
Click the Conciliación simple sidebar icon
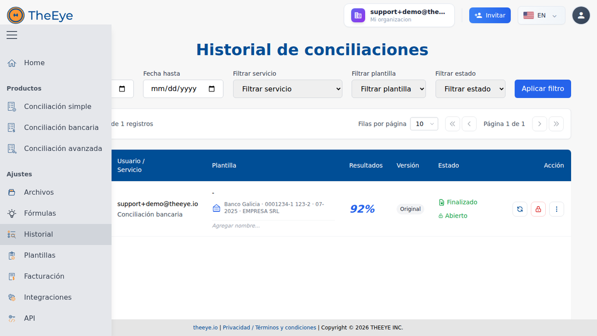(x=12, y=107)
